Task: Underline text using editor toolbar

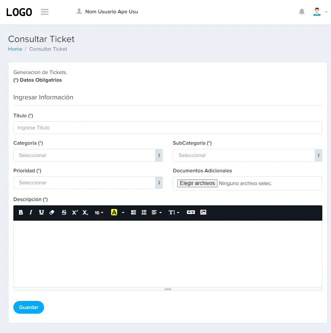Action: (41, 212)
